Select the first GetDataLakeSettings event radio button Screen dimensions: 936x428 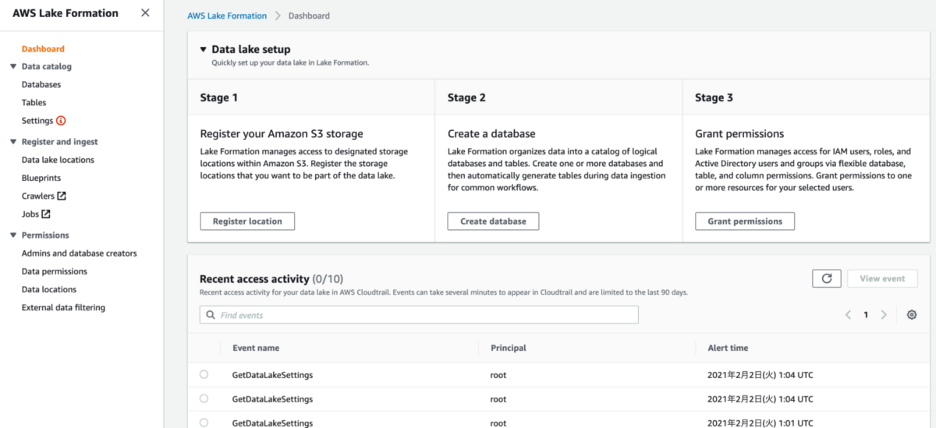(204, 375)
